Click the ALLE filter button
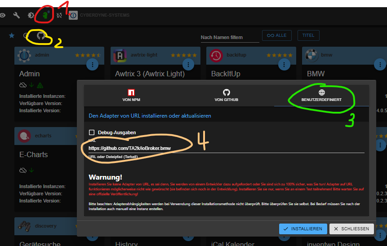The height and width of the screenshot is (246, 387). tap(277, 35)
